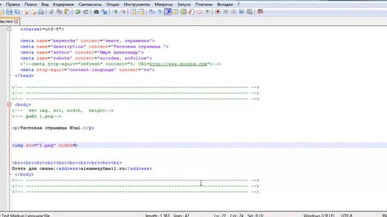Toggle the Function List toolbar icon

pos(192,11)
